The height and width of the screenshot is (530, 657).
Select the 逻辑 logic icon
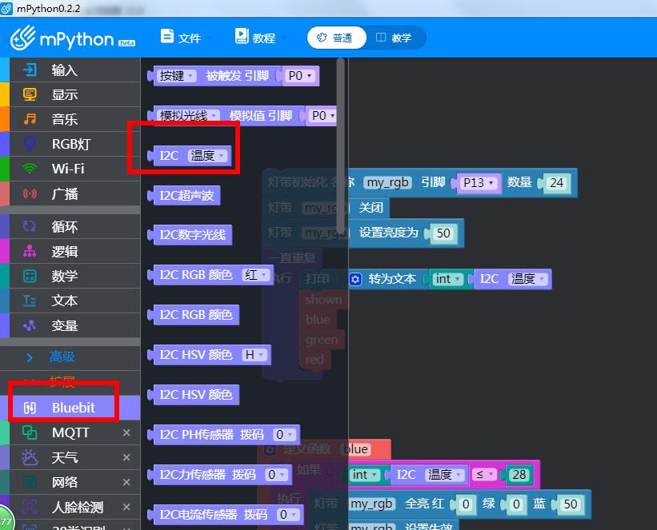pyautogui.click(x=30, y=251)
